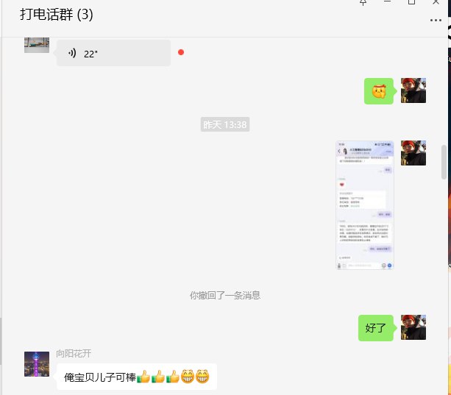The height and width of the screenshot is (395, 451).
Task: Open 向阳花开's profile avatar
Action: [37, 364]
